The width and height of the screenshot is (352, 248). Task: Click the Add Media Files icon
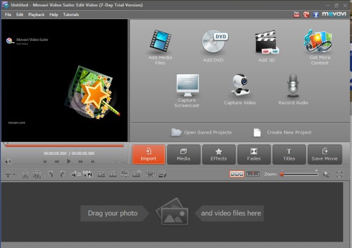pos(160,42)
